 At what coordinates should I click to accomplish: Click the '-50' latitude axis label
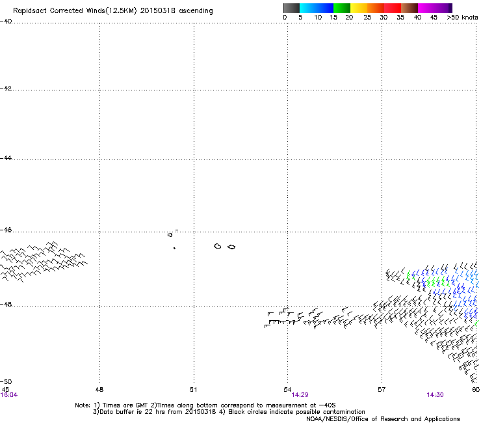point(6,382)
